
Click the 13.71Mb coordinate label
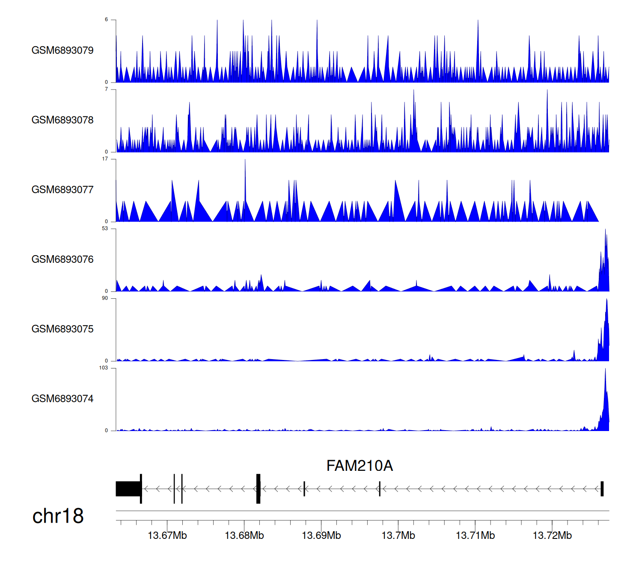click(x=475, y=536)
